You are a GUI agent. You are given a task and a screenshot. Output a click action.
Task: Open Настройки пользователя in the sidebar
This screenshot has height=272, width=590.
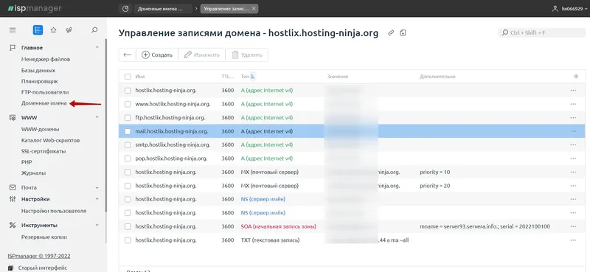pos(54,211)
